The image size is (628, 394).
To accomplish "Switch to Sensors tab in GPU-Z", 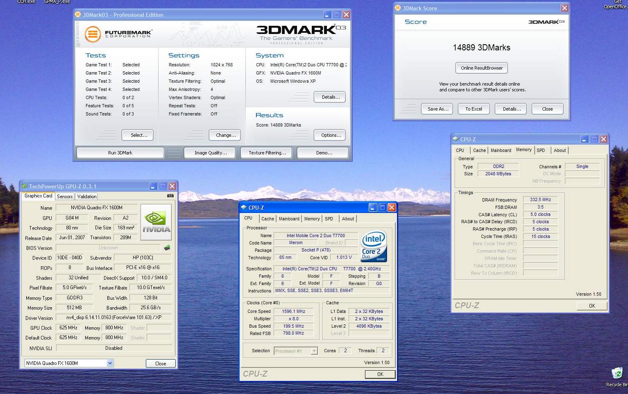I will pos(65,197).
